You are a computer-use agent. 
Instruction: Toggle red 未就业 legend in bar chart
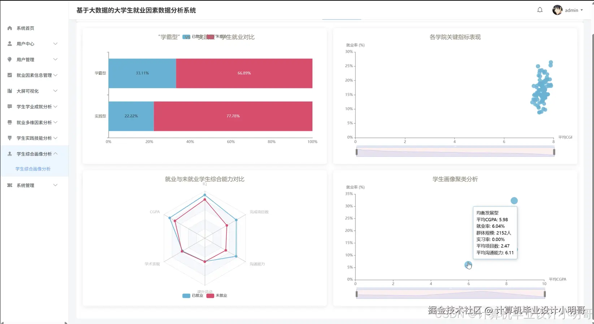[x=210, y=37]
